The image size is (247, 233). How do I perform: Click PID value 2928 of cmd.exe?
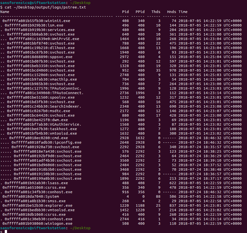point(124,138)
